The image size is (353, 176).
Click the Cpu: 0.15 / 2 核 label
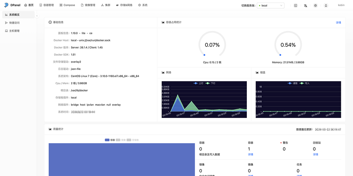212,63
